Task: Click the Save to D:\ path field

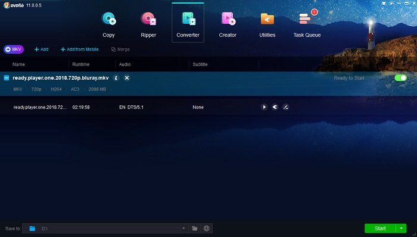Action: [x=105, y=229]
